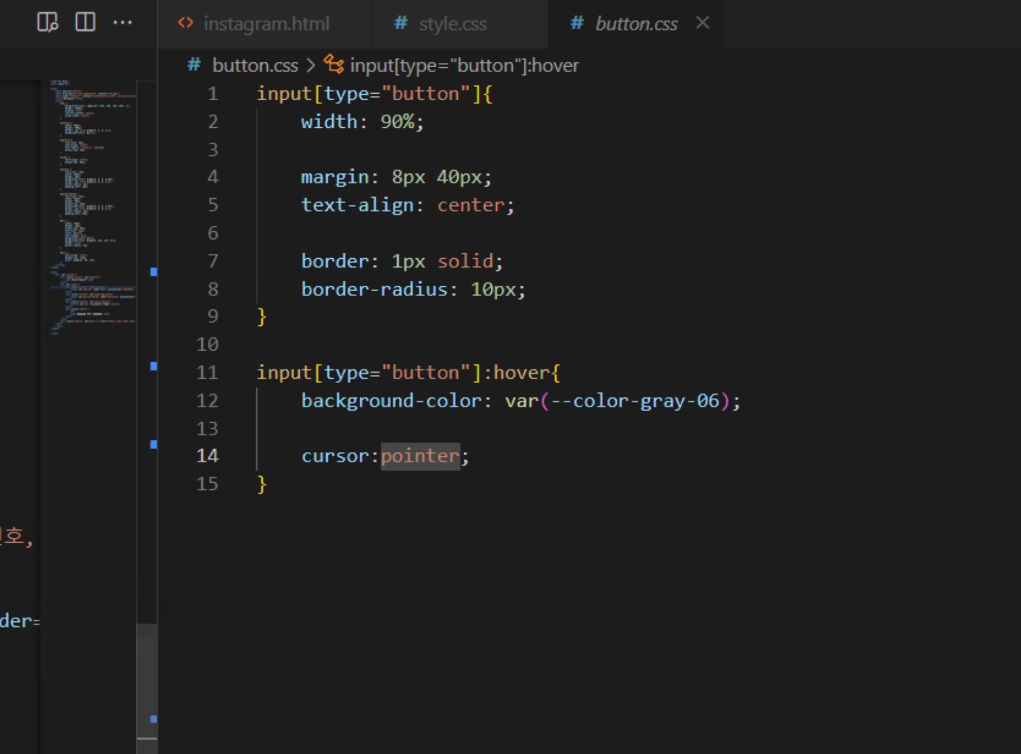Switch to the style.css tab
Viewport: 1021px width, 754px height.
click(460, 24)
